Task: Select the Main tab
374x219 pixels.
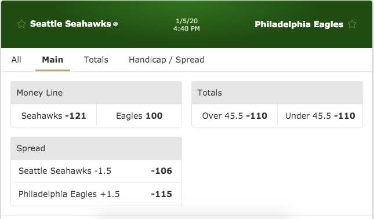Action: click(x=53, y=60)
